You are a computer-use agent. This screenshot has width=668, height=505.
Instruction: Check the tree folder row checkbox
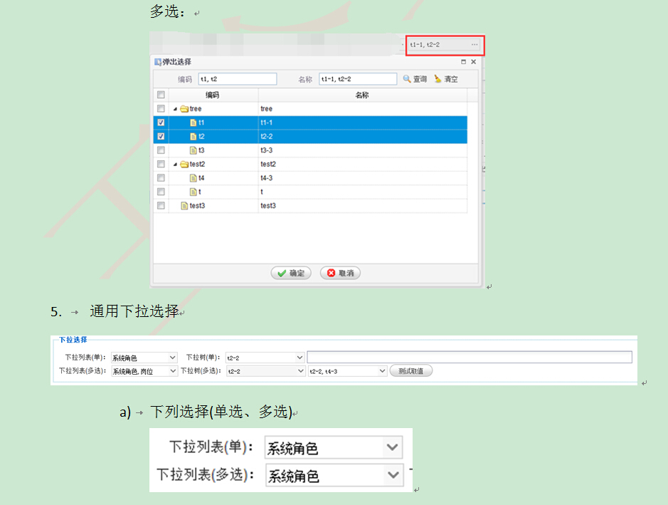tap(161, 109)
